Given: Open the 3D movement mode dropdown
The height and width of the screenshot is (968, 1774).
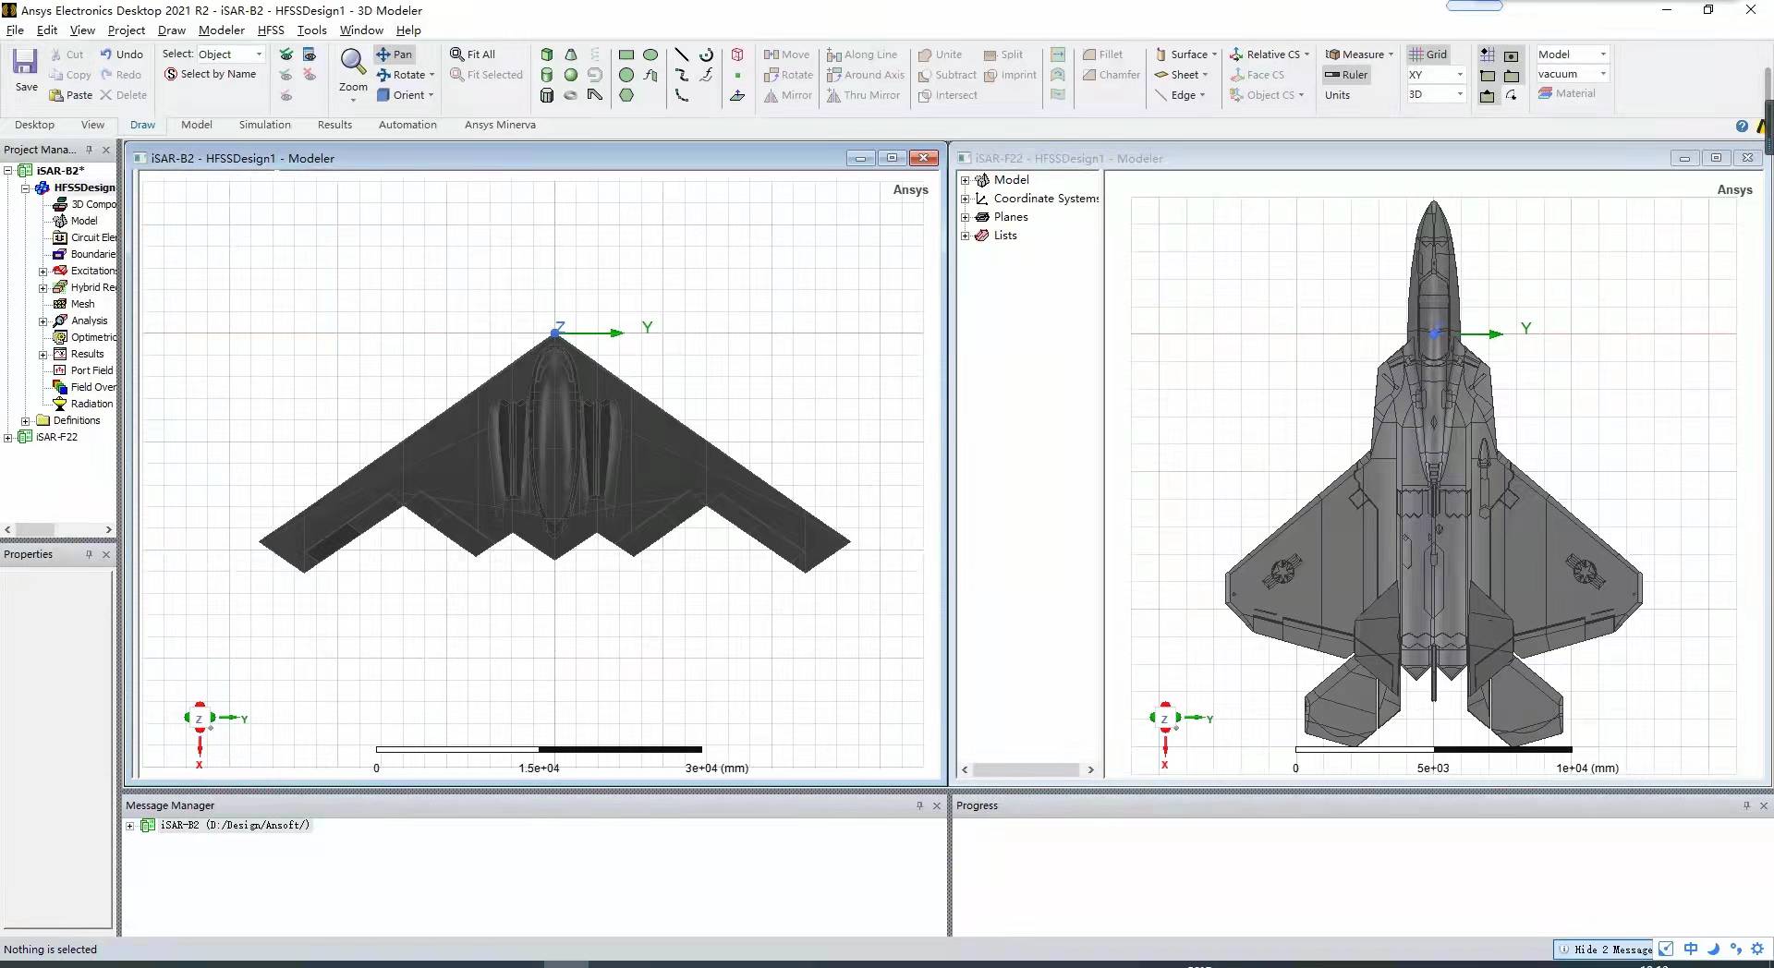Looking at the screenshot, I should [x=1436, y=94].
